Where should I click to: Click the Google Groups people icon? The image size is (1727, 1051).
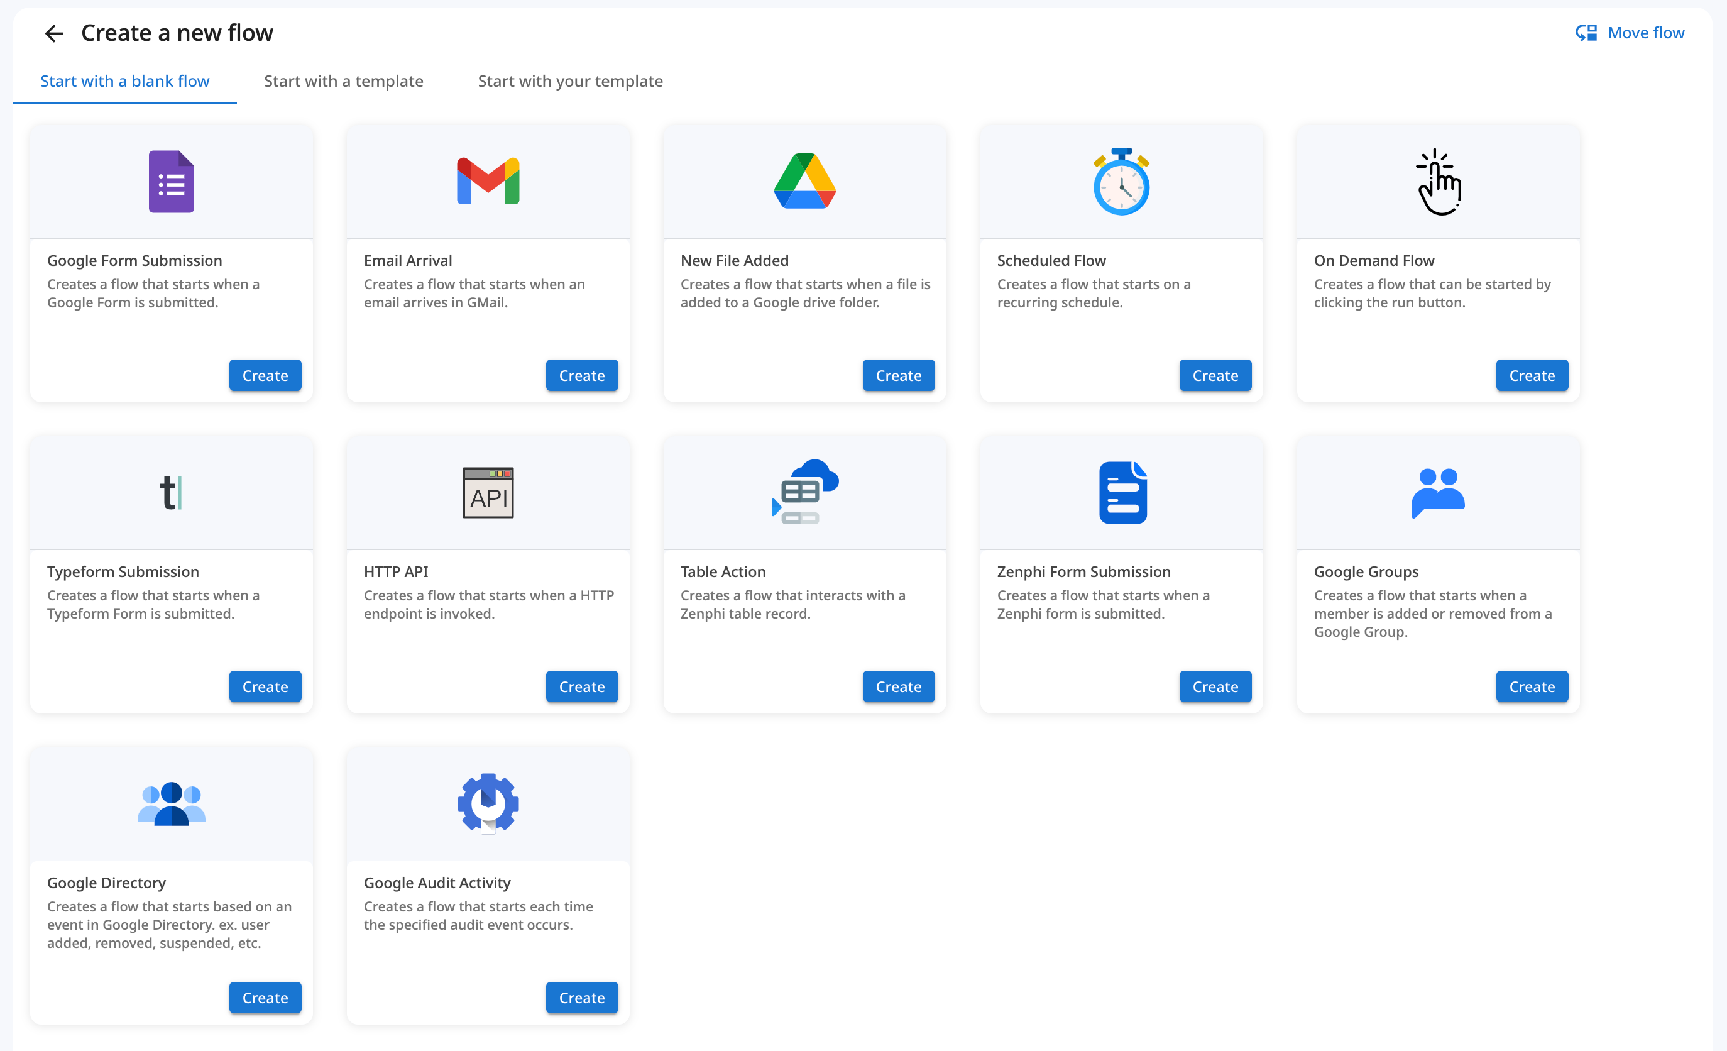pos(1439,493)
